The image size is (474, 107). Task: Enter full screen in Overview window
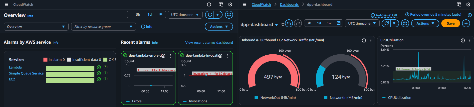pyautogui.click(x=229, y=15)
